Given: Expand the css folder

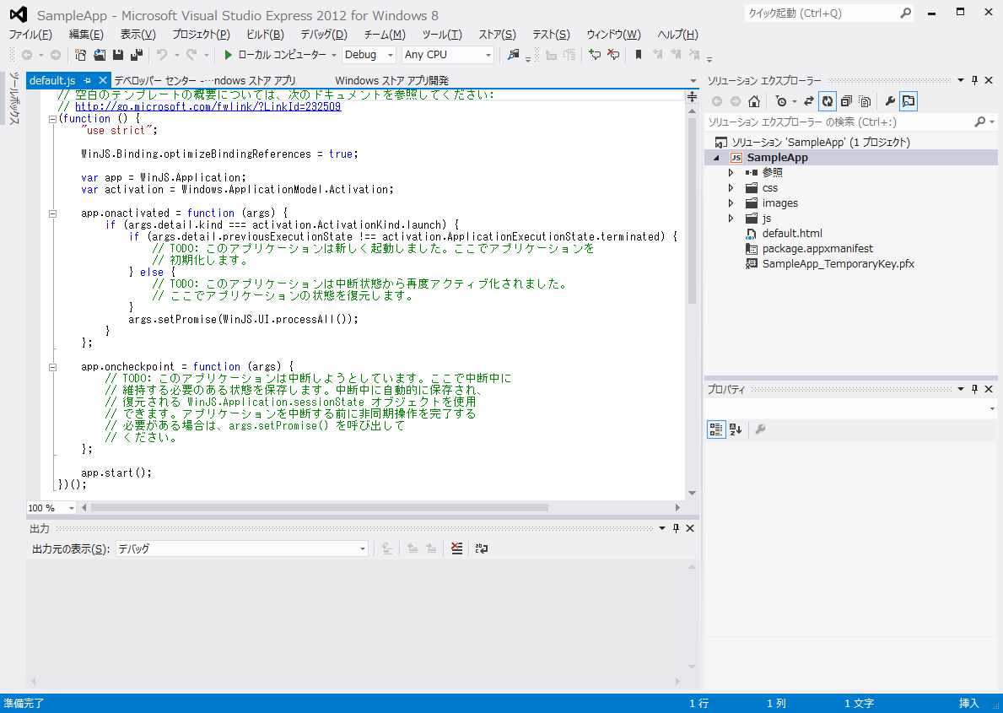Looking at the screenshot, I should coord(731,187).
